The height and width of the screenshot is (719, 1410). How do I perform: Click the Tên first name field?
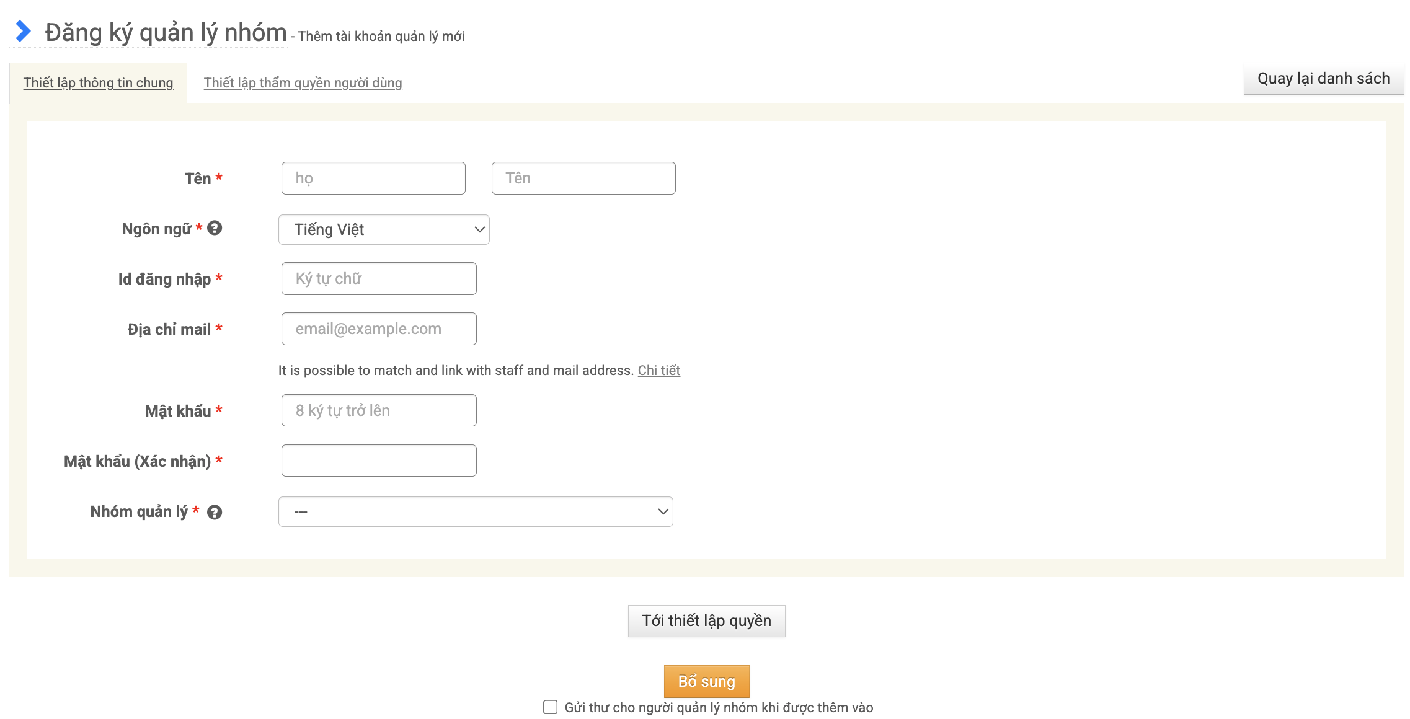tap(583, 179)
